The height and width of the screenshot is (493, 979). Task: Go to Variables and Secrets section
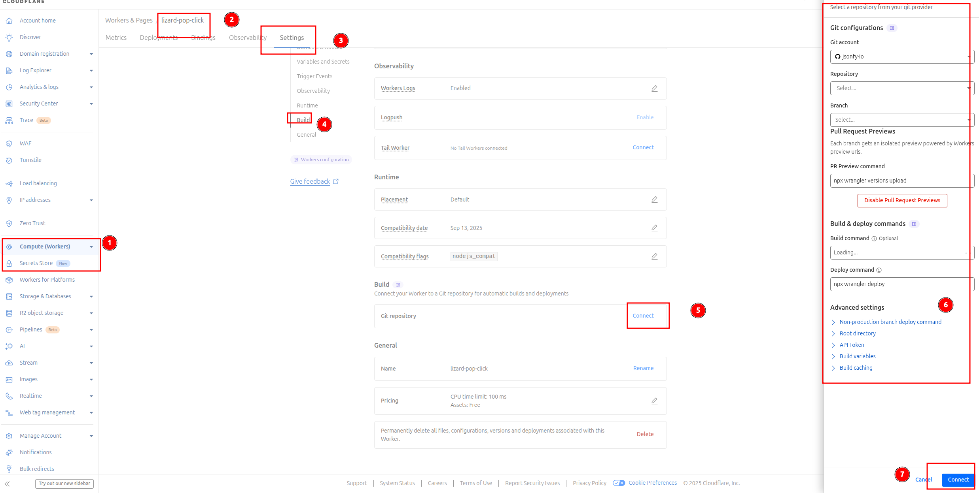(323, 62)
